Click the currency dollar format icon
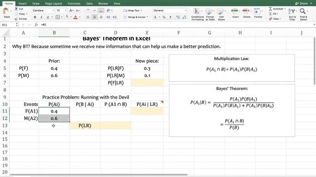Screen dimensions: 316x177 point(155,17)
